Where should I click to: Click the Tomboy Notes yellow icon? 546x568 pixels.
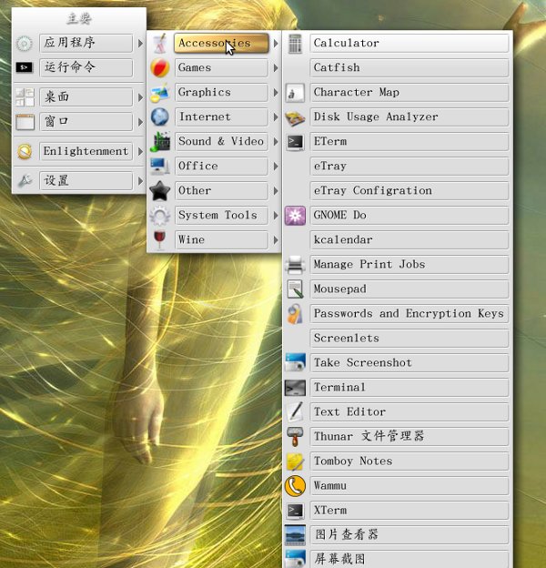coord(295,461)
